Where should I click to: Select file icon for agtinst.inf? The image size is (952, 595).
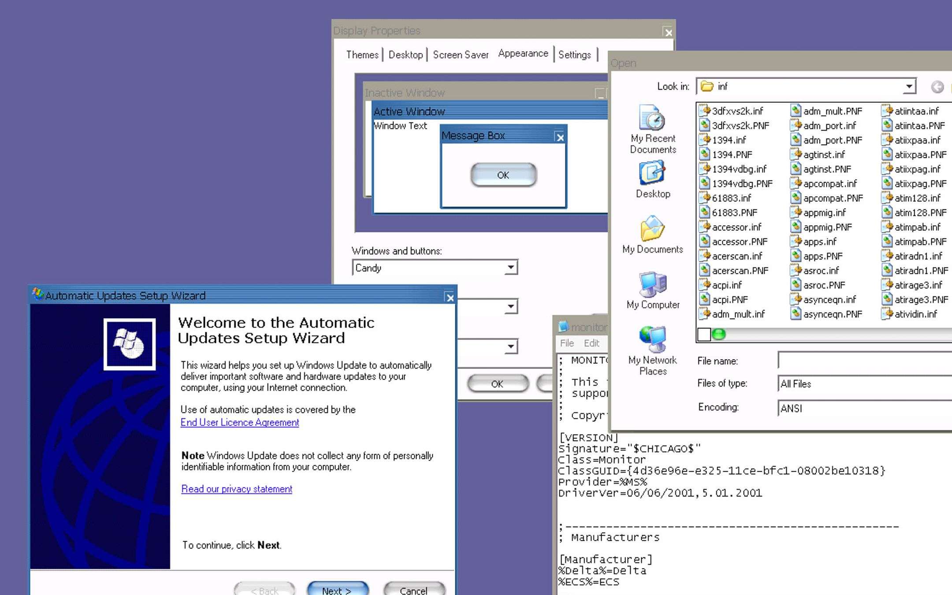coord(796,154)
